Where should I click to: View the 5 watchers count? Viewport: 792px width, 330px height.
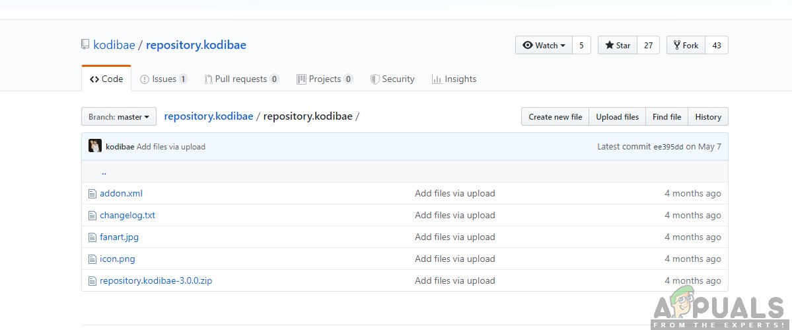581,45
